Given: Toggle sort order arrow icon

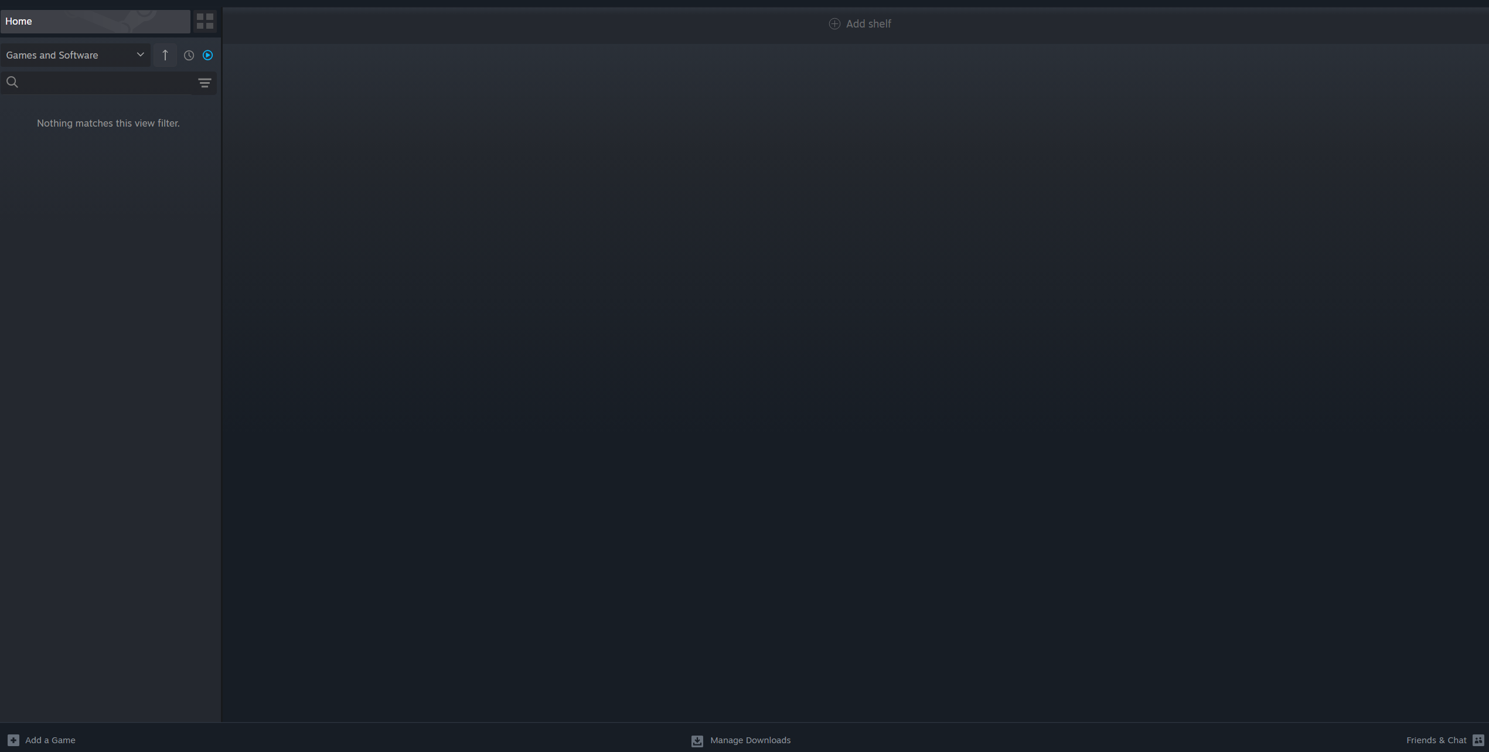Looking at the screenshot, I should 165,55.
